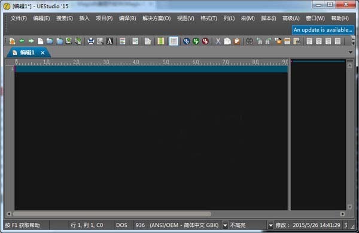359x233 pixels.
Task: Click the print preview icon
Action: pyautogui.click(x=100, y=41)
